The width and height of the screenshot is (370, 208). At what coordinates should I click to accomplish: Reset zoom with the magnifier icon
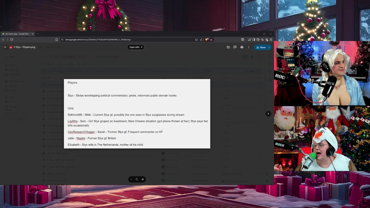[x=137, y=179]
